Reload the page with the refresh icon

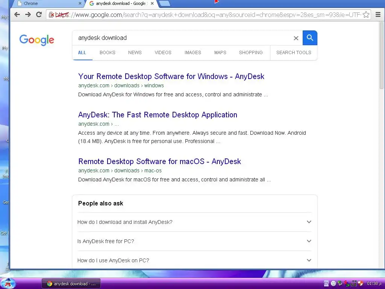39,15
